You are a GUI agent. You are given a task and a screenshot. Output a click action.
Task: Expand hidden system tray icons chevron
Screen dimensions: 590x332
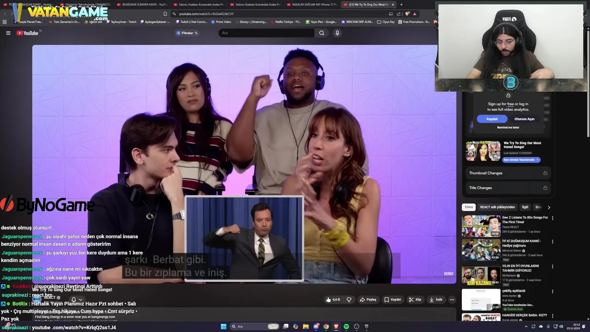tap(526, 326)
